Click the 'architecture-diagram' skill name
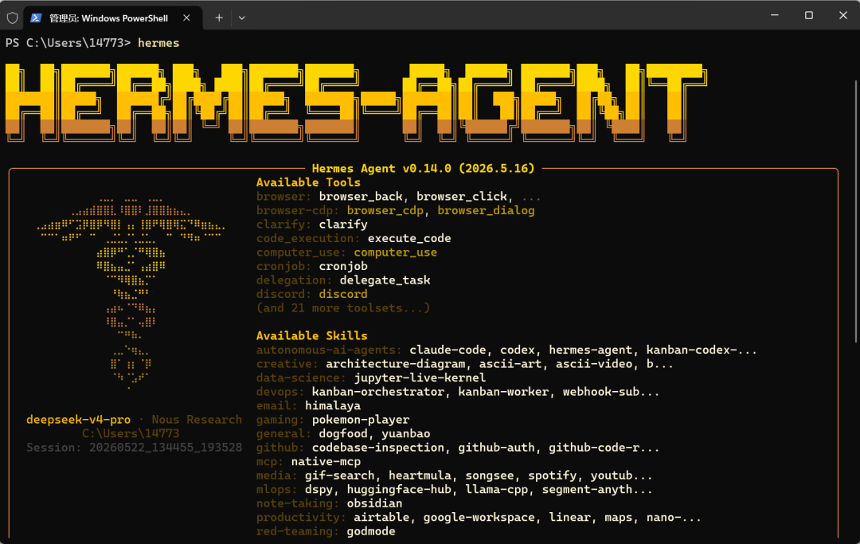860x544 pixels. pos(396,364)
